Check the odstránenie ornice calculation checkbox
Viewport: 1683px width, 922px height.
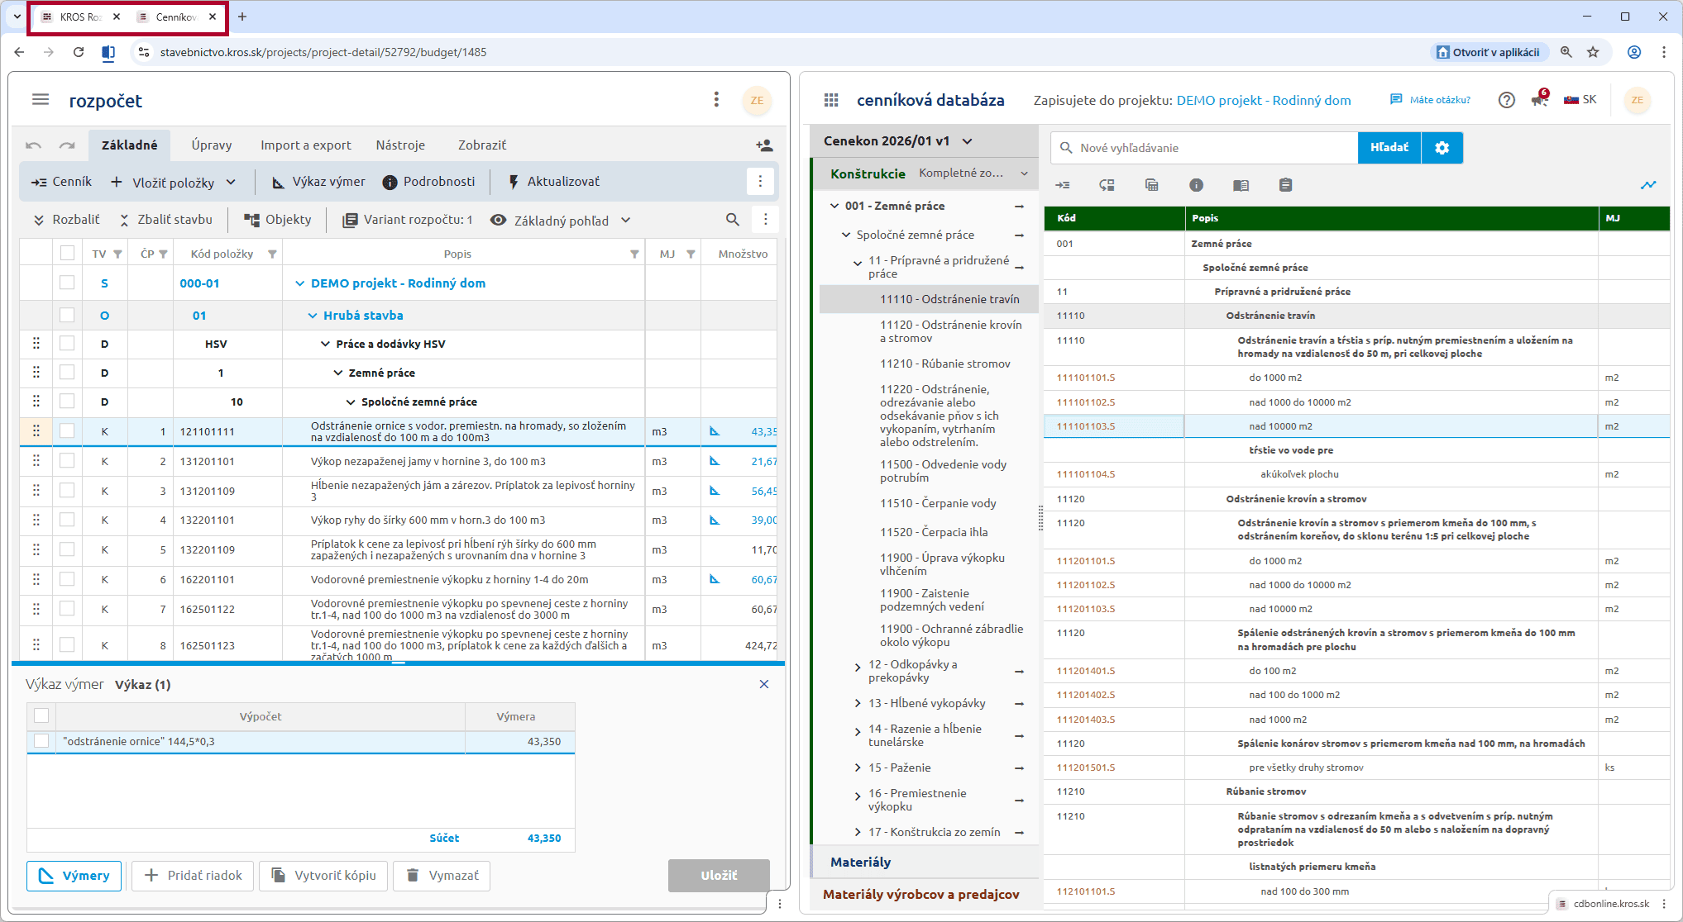tap(41, 741)
